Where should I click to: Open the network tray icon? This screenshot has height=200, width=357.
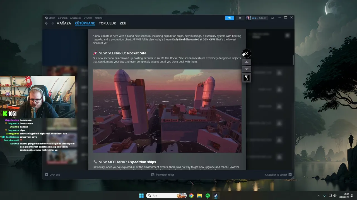pyautogui.click(x=330, y=196)
